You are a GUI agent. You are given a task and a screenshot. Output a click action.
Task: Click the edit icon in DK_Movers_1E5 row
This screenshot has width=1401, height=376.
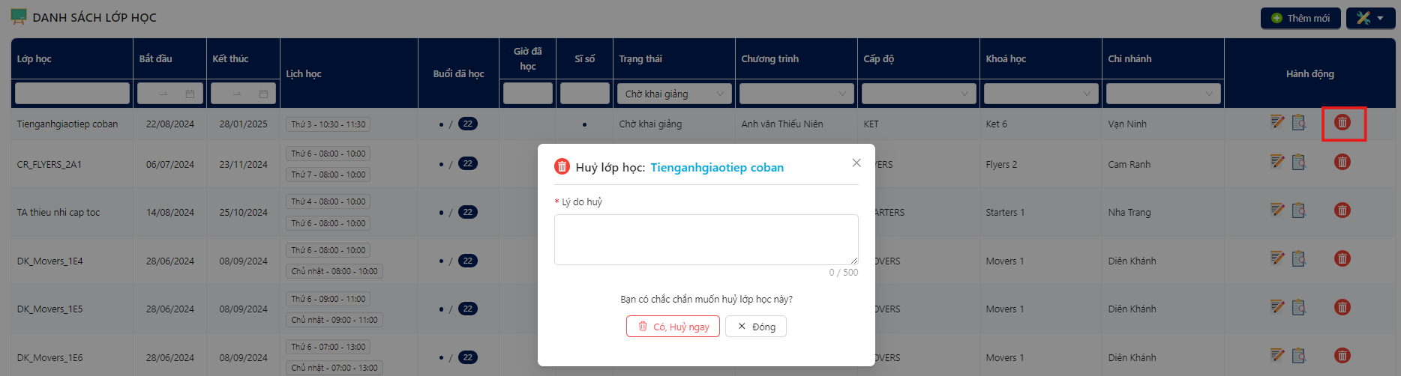coord(1277,306)
